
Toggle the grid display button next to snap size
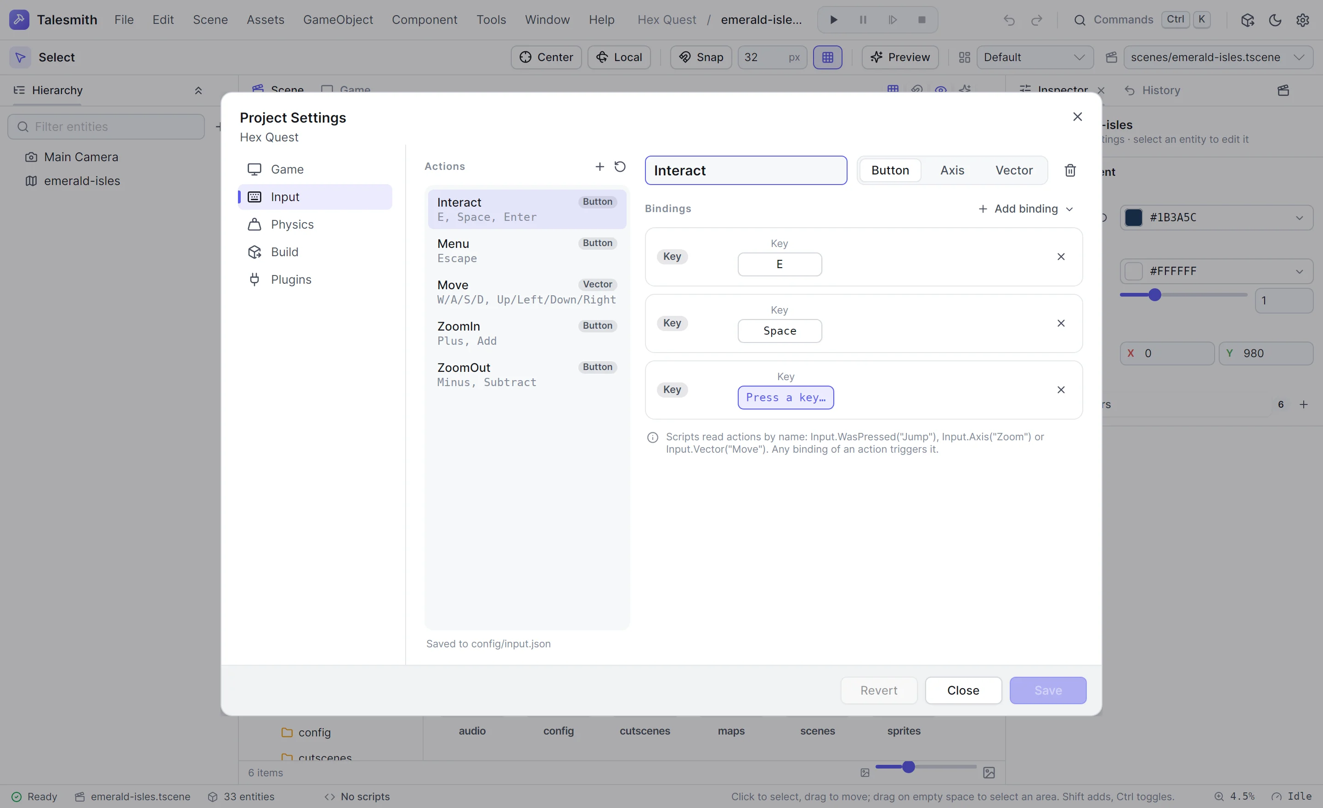point(827,57)
